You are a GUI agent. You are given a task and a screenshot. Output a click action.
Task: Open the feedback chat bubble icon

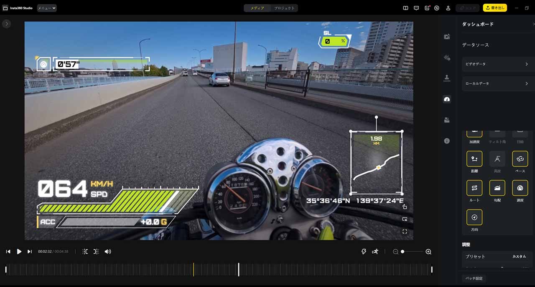pos(416,8)
